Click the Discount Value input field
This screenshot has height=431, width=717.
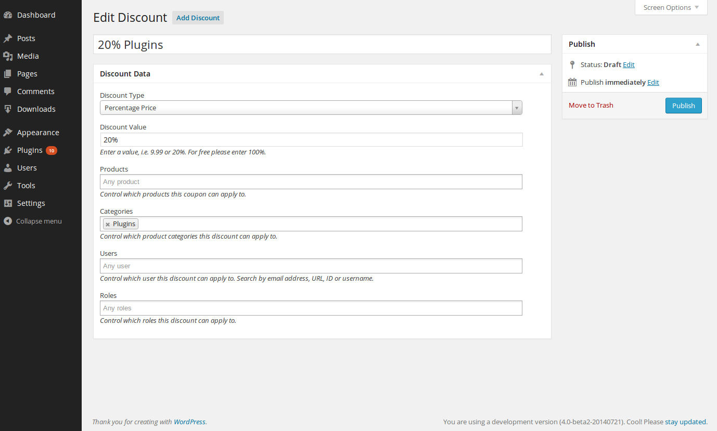pyautogui.click(x=311, y=140)
